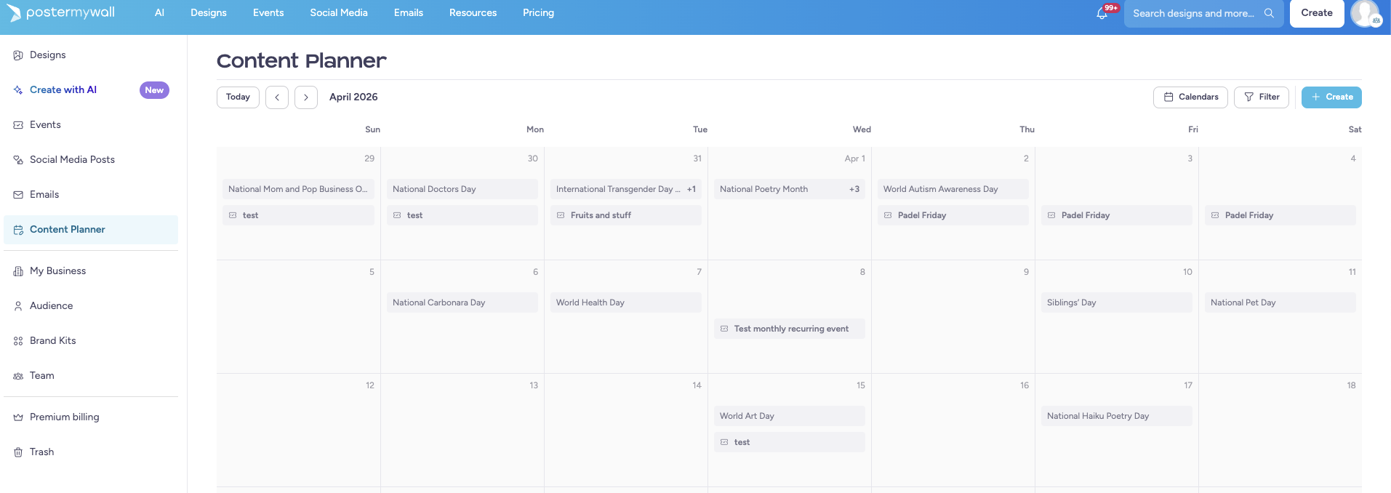Open World Autism Awareness Day event
The image size is (1391, 493).
coord(953,189)
